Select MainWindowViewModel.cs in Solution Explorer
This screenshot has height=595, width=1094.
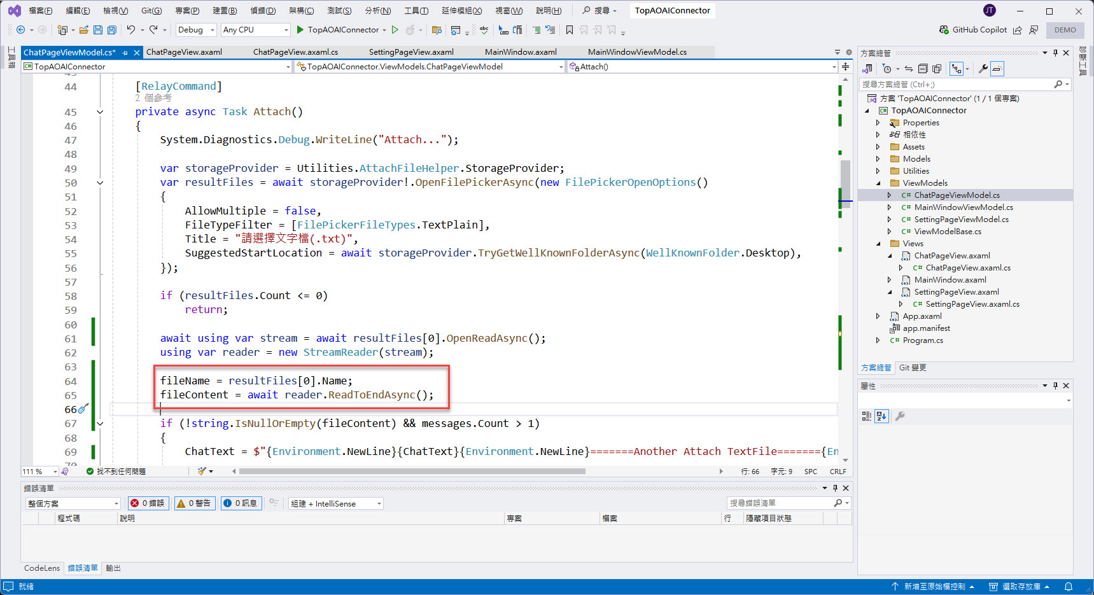point(964,207)
